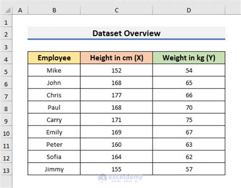Select the cell containing Mike
This screenshot has height=188, width=241.
click(54, 70)
